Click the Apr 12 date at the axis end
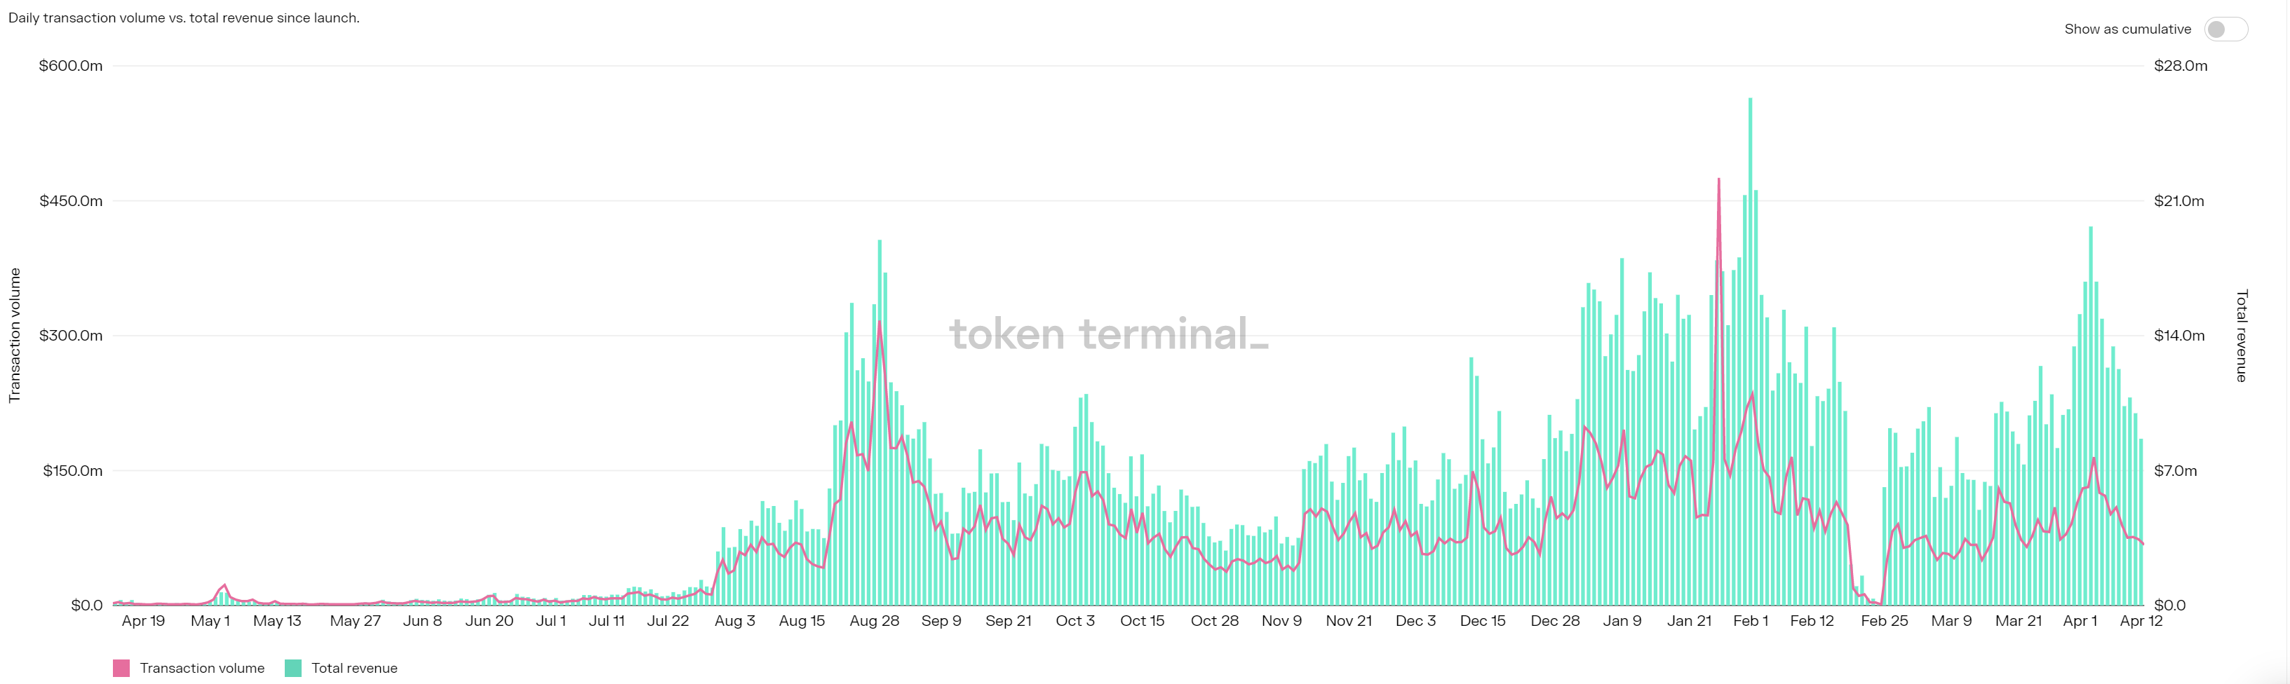 click(2140, 621)
